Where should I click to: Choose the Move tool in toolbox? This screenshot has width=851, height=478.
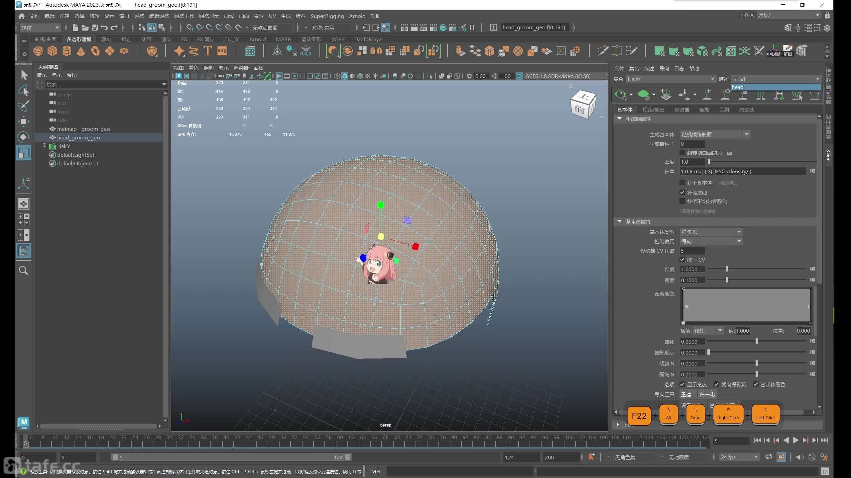(24, 121)
